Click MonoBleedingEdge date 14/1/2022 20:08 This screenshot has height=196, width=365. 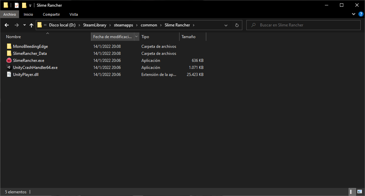click(107, 46)
